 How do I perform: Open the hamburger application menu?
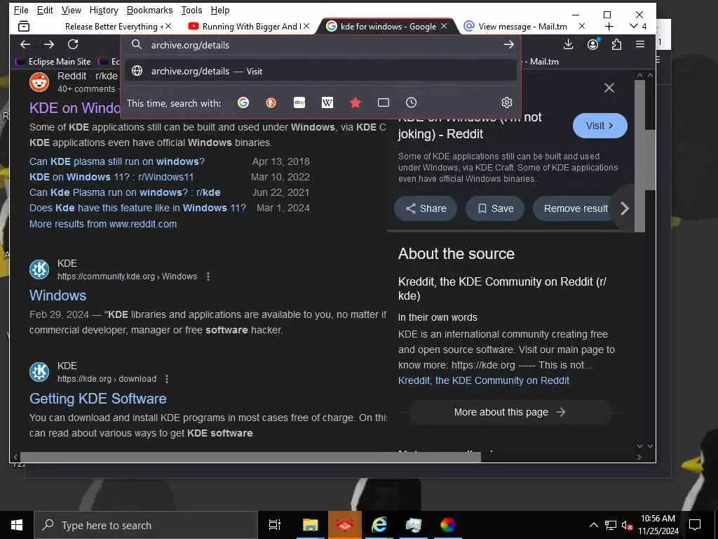coord(640,44)
